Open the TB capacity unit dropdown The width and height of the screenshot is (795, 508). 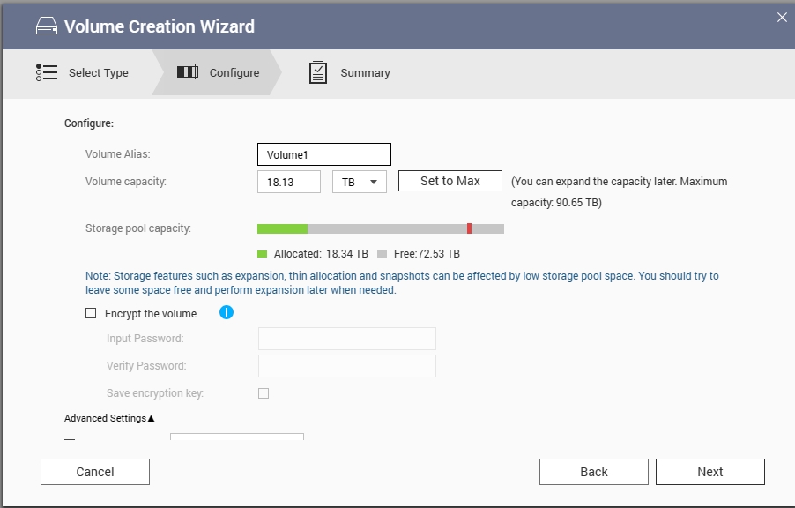tap(358, 181)
